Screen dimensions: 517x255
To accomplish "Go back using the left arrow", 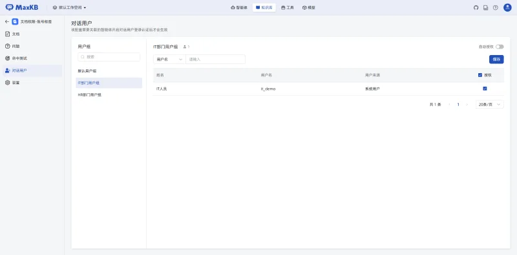I will [x=7, y=21].
